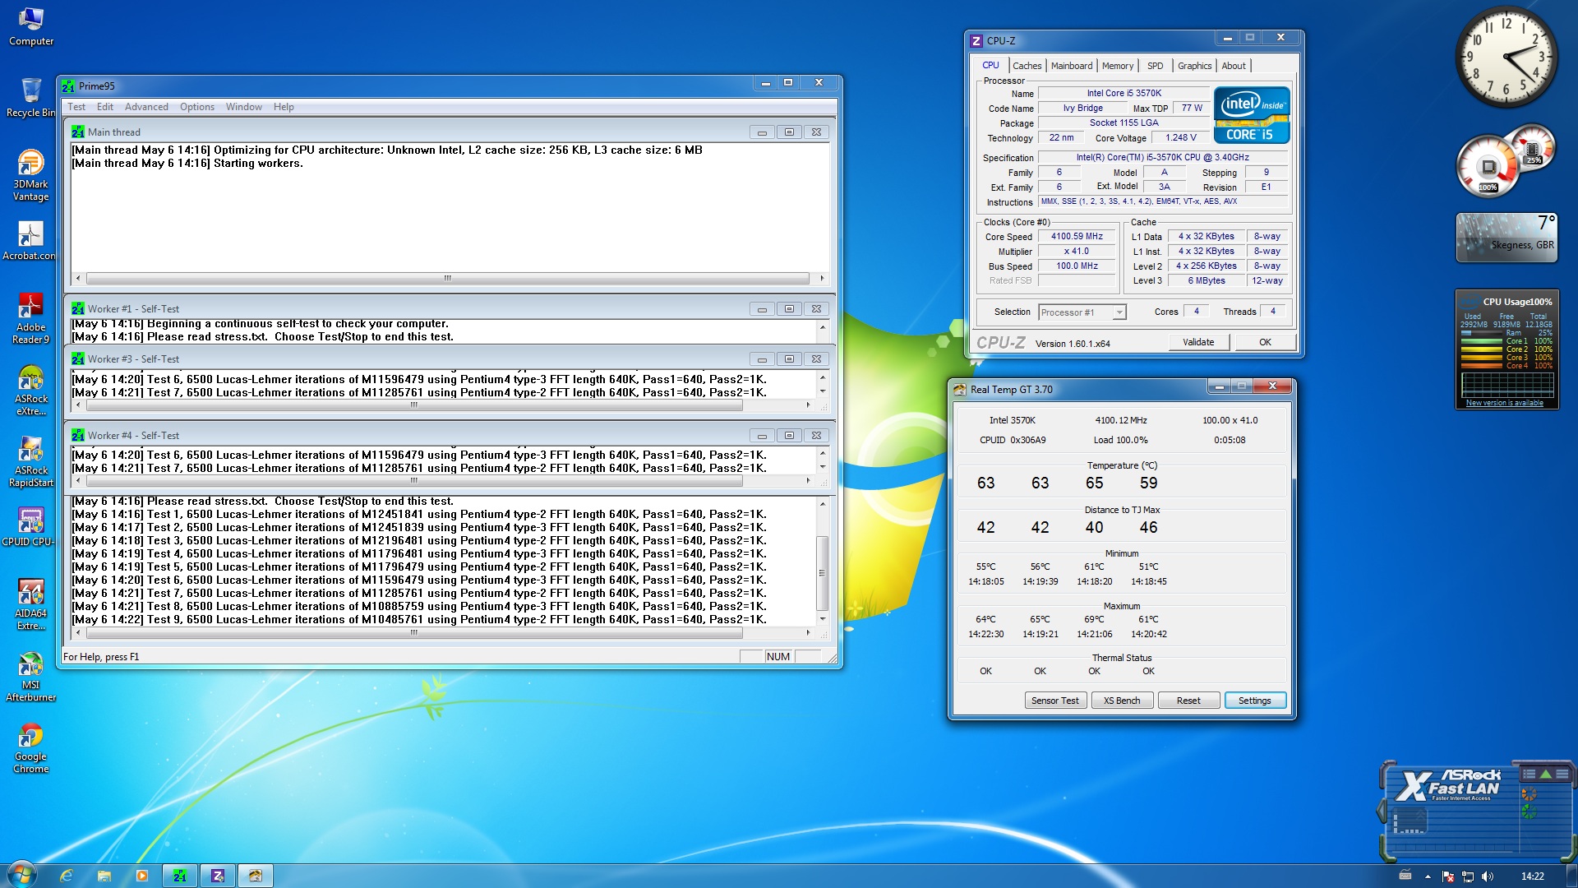The width and height of the screenshot is (1578, 888).
Task: Open the Window menu in Prime95
Action: click(x=244, y=107)
